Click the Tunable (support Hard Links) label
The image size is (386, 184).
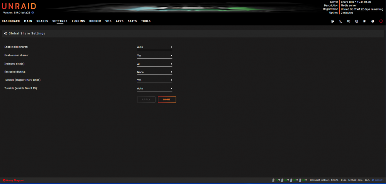24,80
